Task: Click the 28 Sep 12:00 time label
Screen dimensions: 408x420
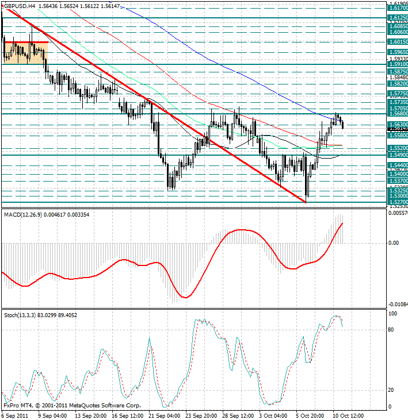Action: click(x=238, y=416)
